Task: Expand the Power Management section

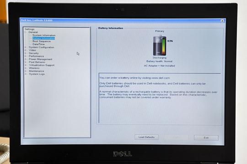Action: (x=26, y=59)
